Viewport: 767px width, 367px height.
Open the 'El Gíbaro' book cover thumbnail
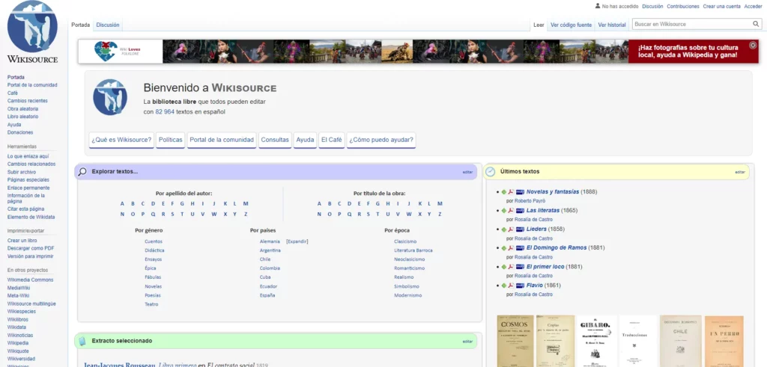coord(597,341)
